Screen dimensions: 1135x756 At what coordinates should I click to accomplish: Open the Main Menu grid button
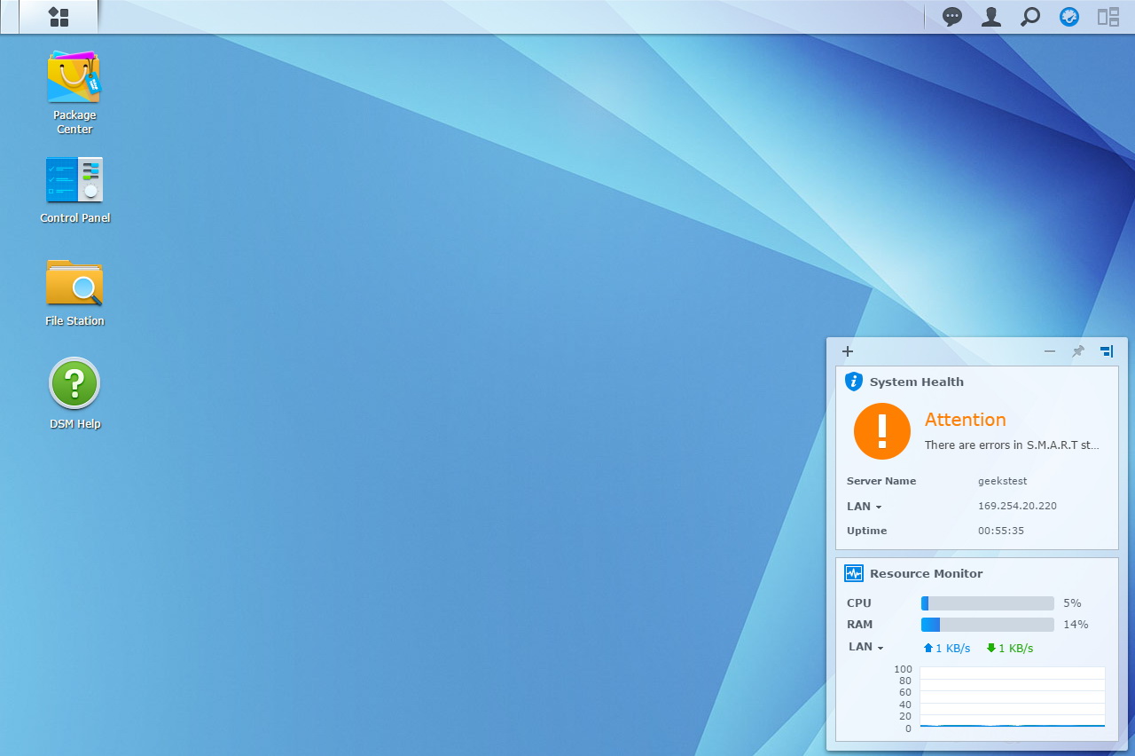(x=59, y=17)
